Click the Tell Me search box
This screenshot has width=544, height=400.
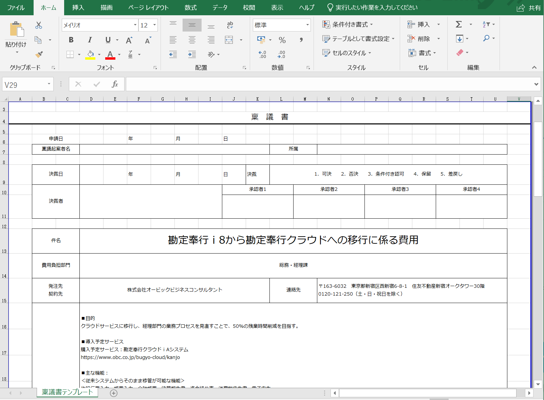pos(372,7)
